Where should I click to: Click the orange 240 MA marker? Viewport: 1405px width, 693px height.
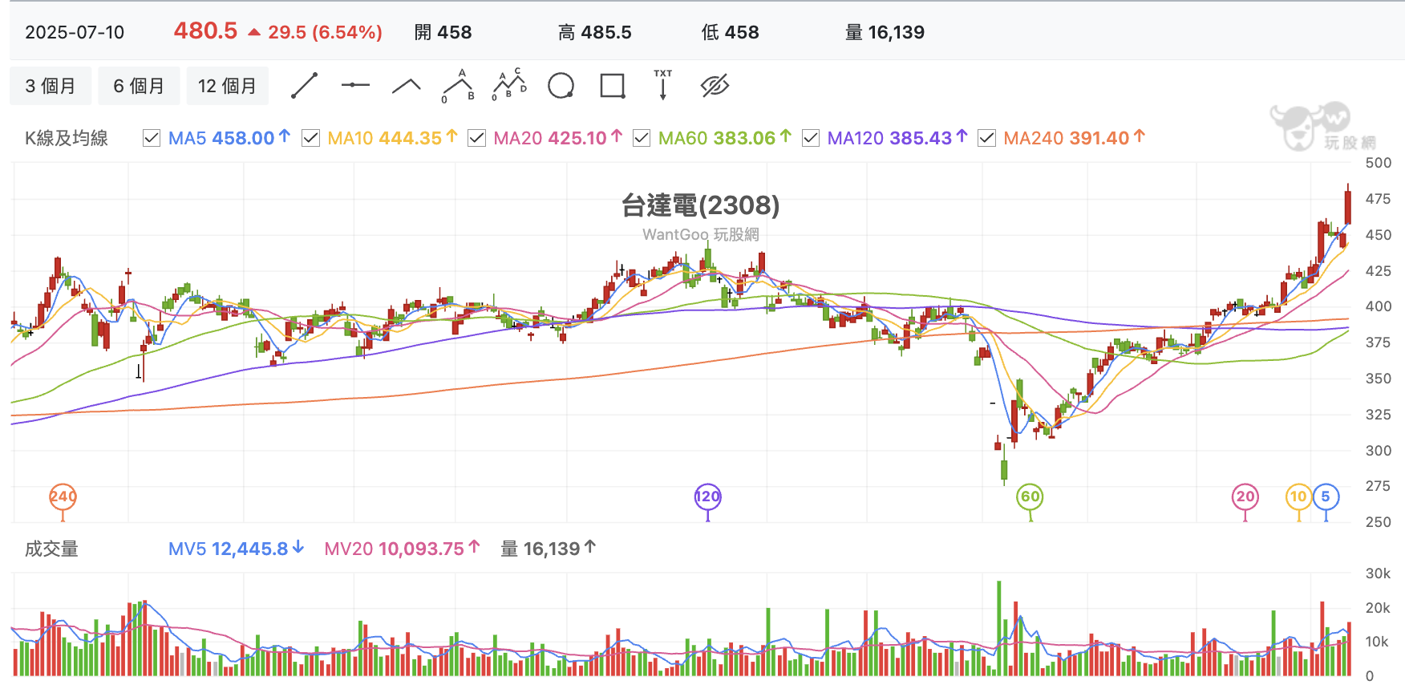[x=63, y=496]
